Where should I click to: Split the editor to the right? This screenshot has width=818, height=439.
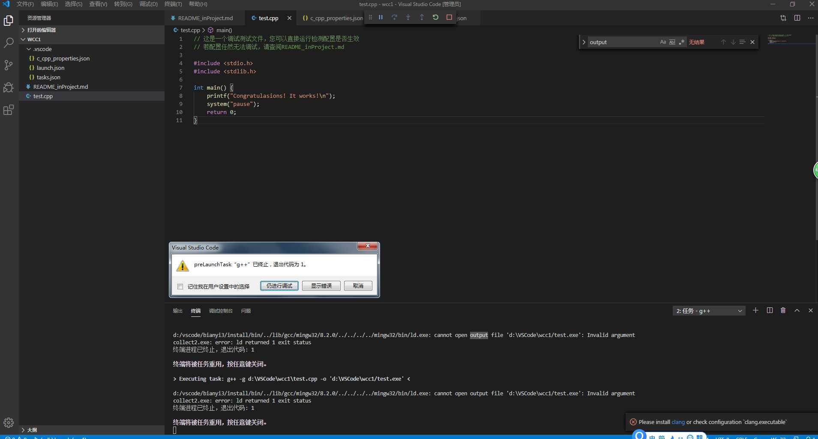point(797,18)
